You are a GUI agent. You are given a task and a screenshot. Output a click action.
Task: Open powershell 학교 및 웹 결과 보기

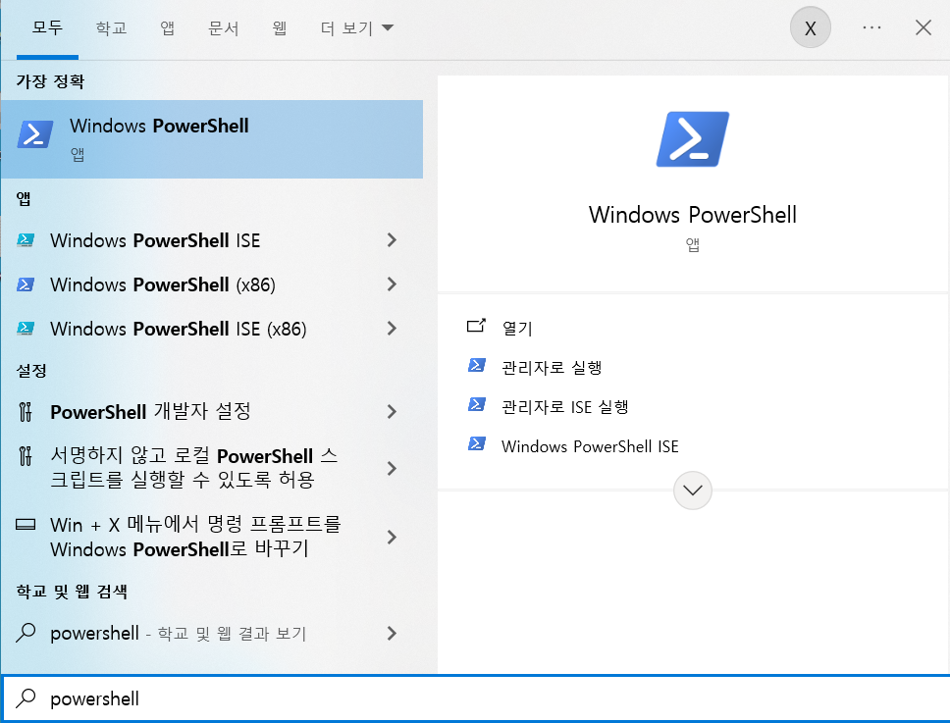pyautogui.click(x=212, y=634)
